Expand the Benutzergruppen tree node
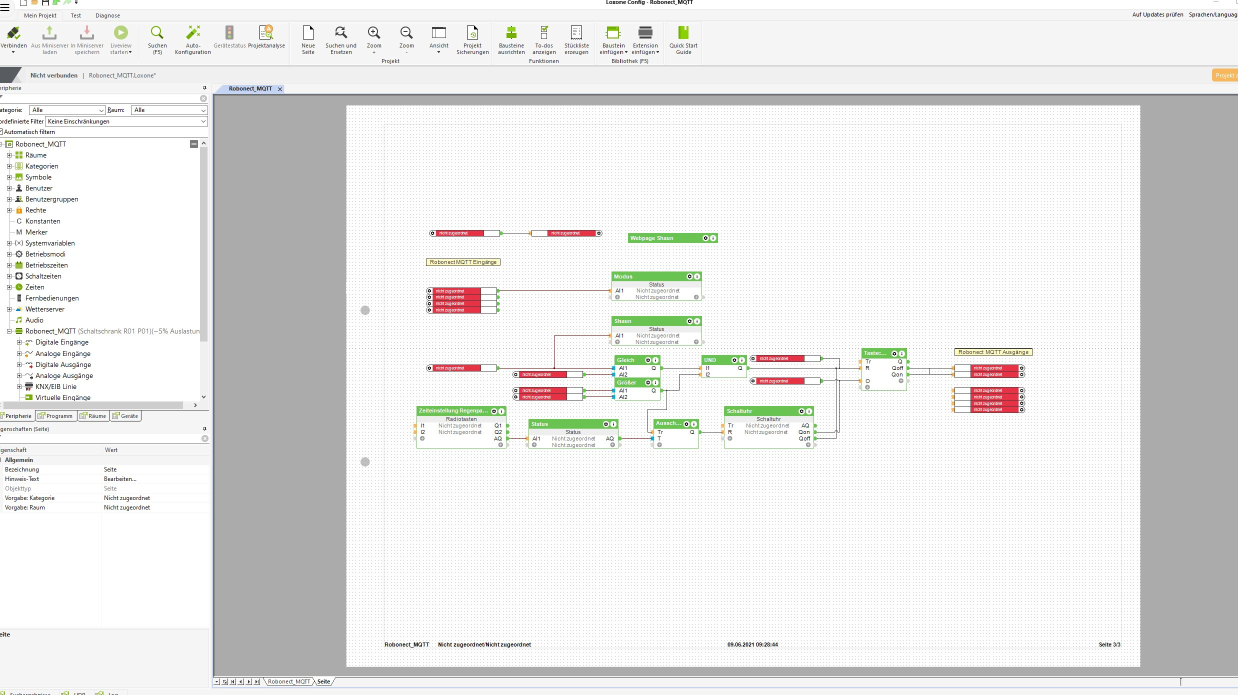Screen dimensions: 1238x695 [x=9, y=199]
